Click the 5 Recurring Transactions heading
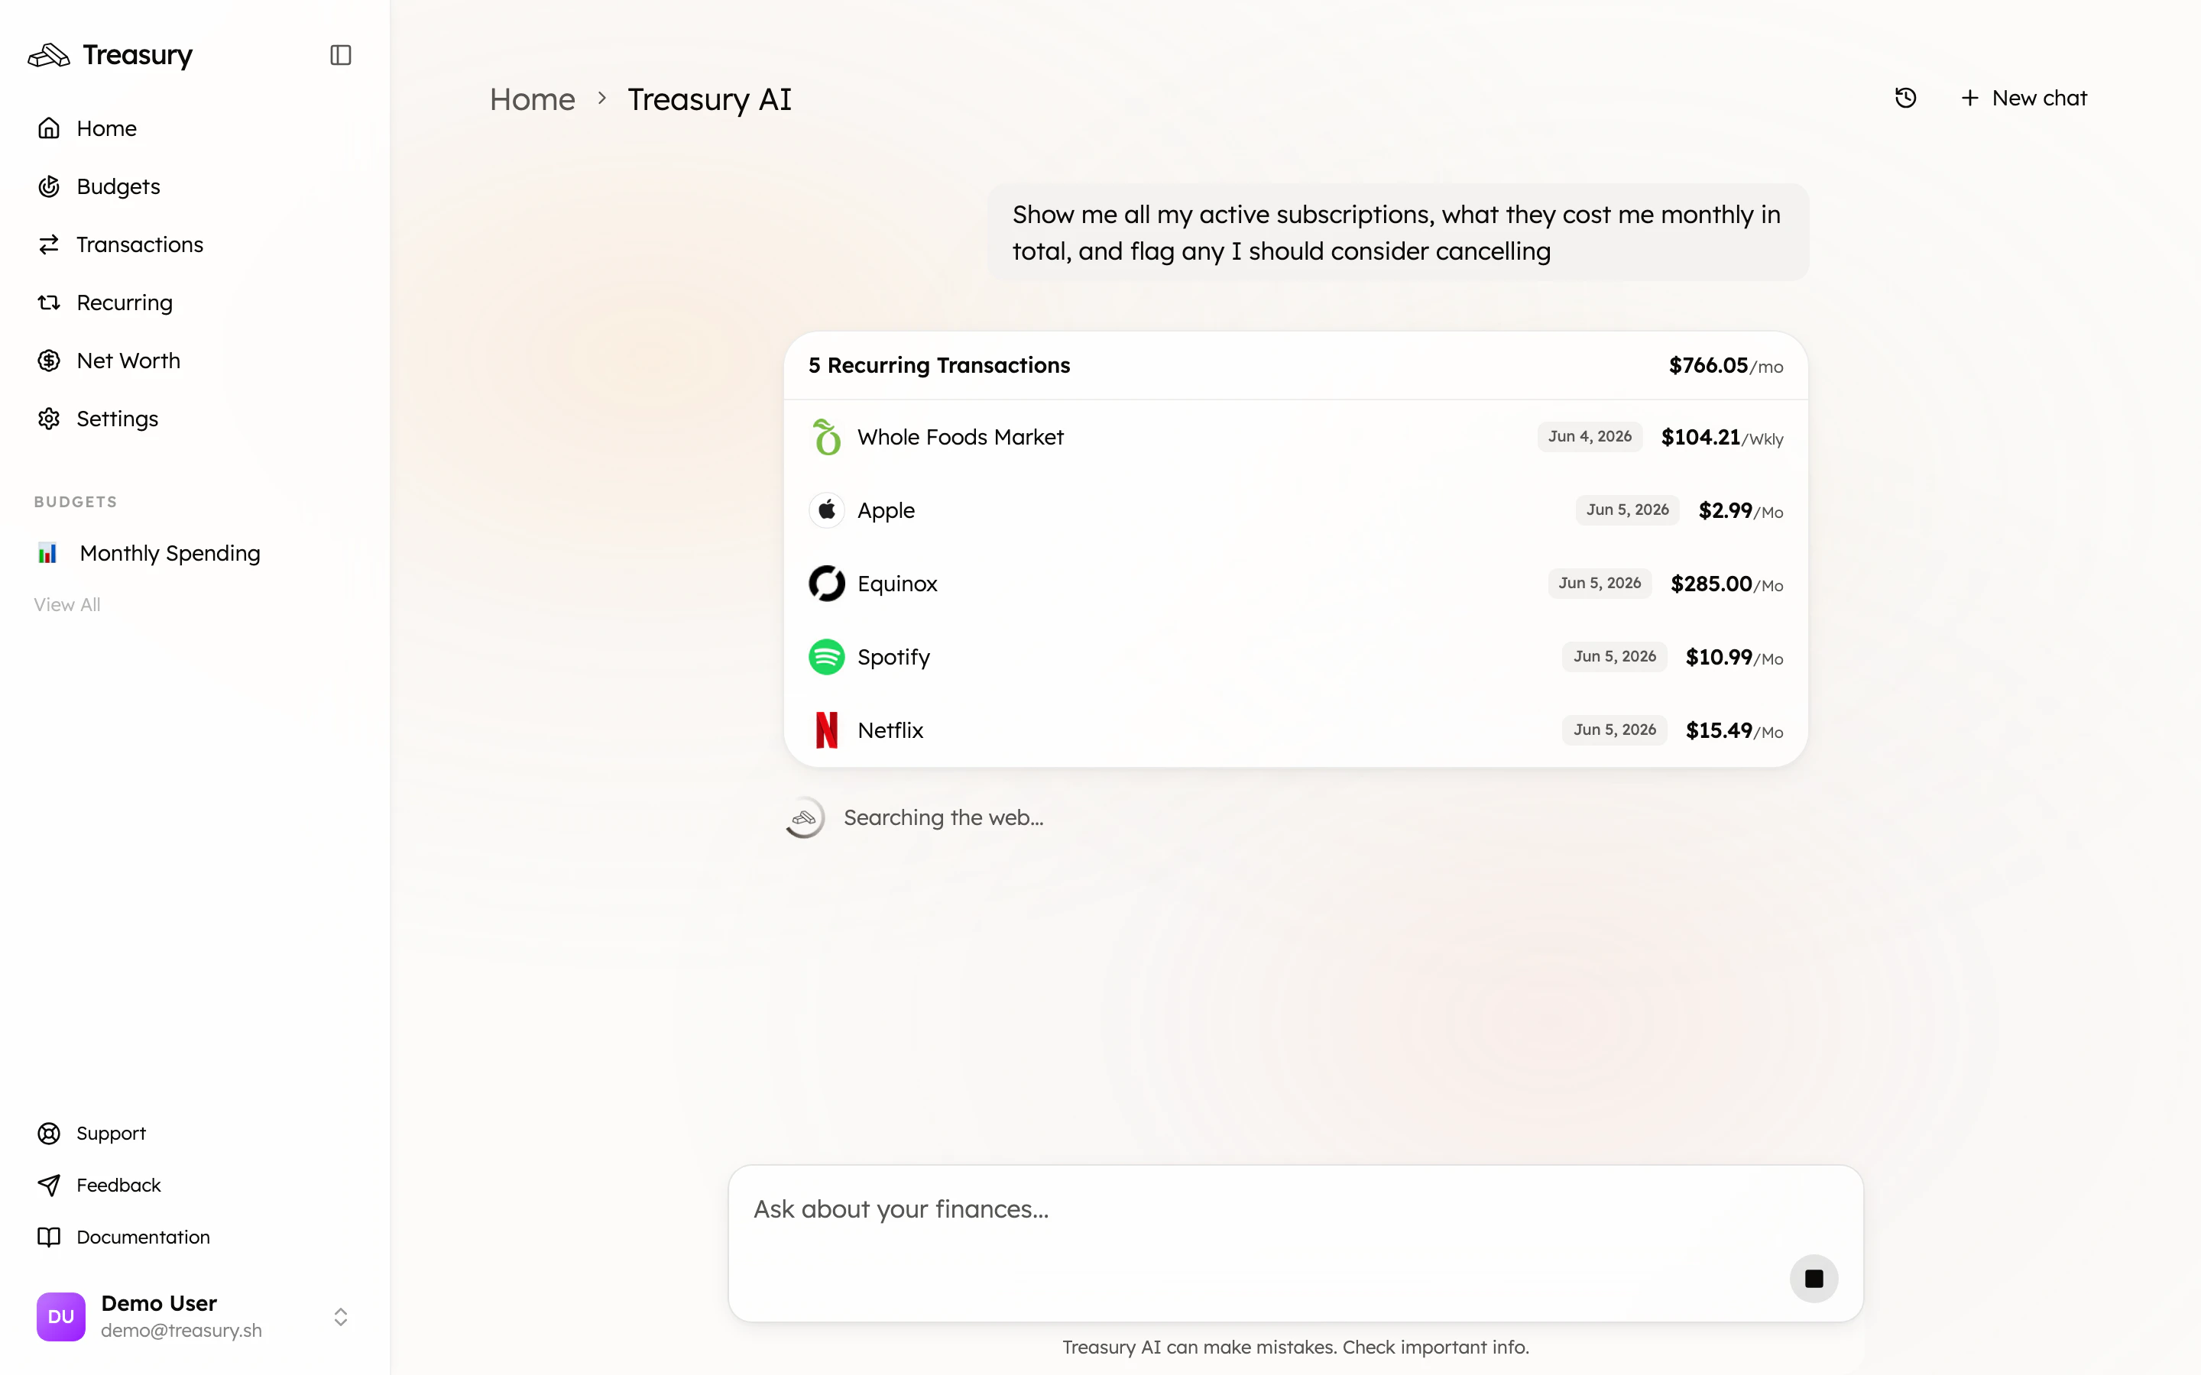Viewport: 2201px width, 1375px height. click(x=938, y=366)
